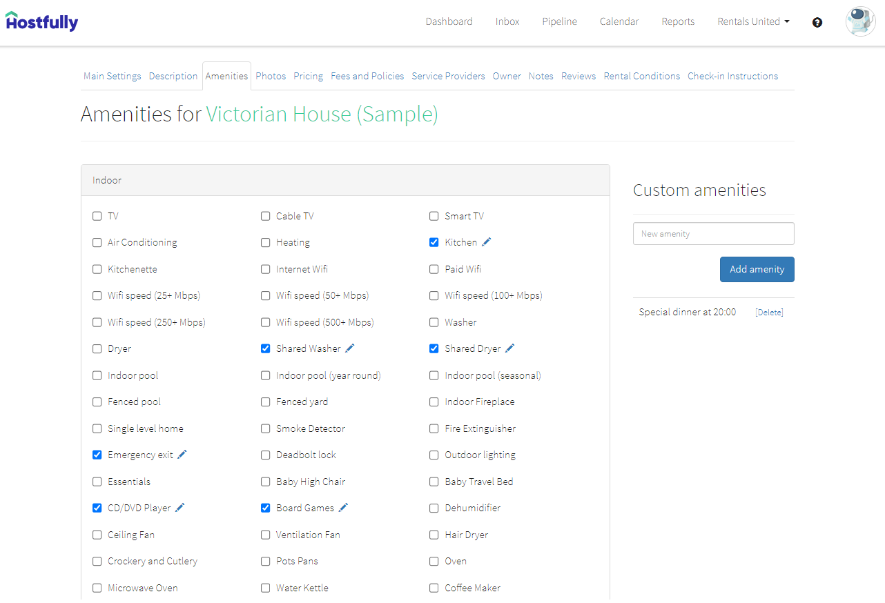885x603 pixels.
Task: Click the pencil icon next to Kitchen
Action: [487, 242]
